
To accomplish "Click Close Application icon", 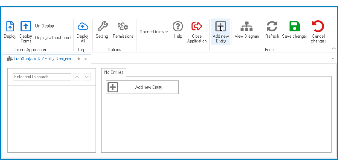I will click(197, 26).
